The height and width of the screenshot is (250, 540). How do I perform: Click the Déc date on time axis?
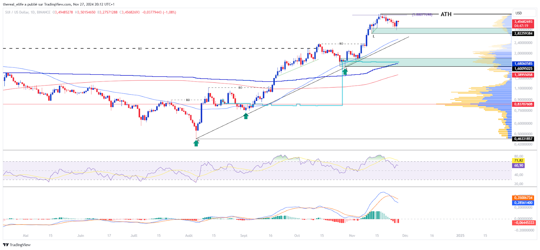point(405,236)
